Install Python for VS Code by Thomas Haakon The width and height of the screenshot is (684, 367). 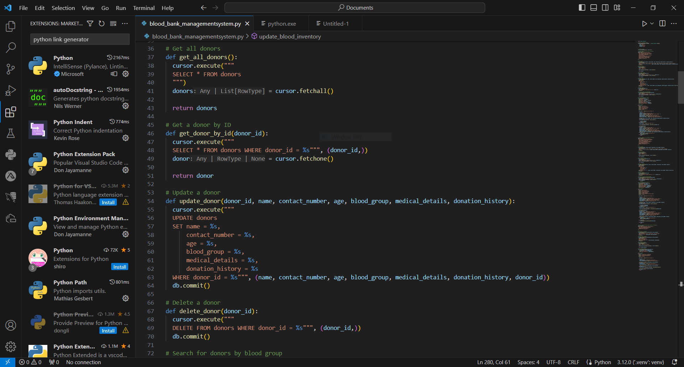(108, 202)
